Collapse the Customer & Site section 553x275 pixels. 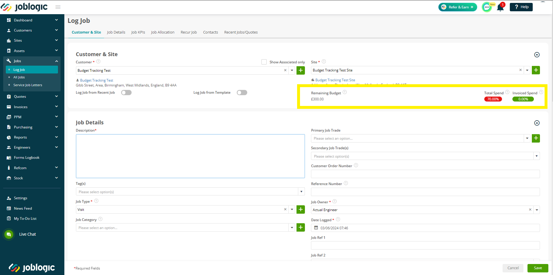(x=537, y=55)
